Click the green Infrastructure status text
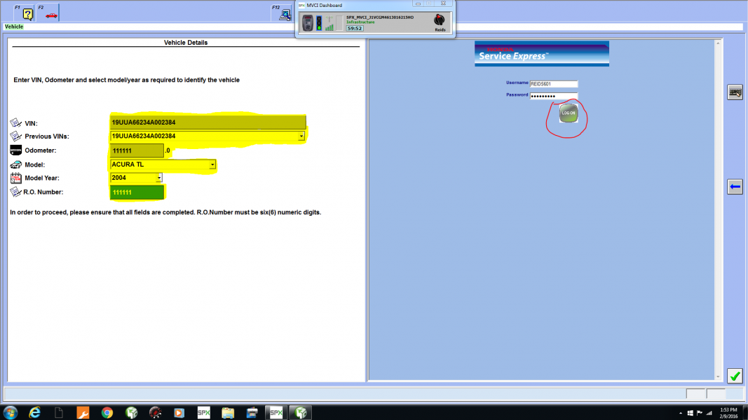Screen dimensions: 748x420 360,22
